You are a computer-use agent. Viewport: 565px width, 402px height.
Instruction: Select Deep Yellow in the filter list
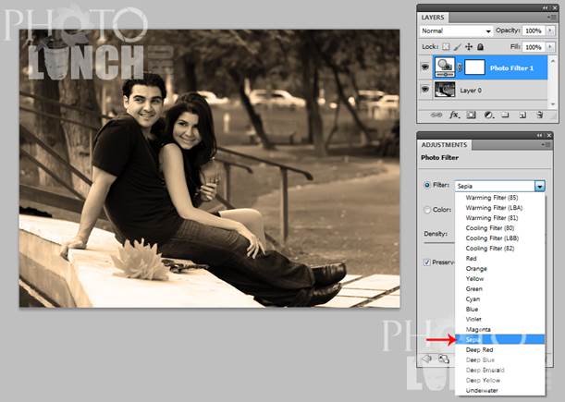[x=499, y=380]
